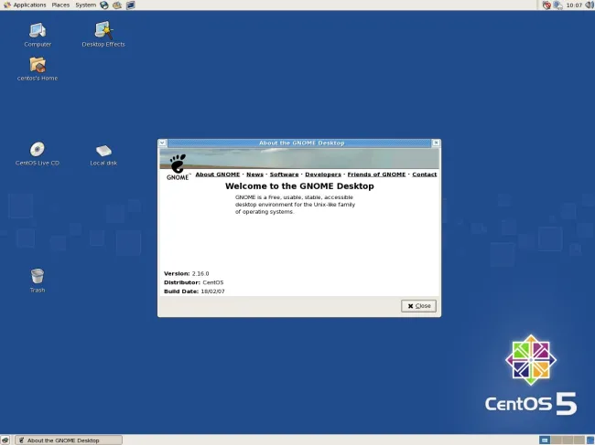595x445 pixels.
Task: Click the taskbar About the GNOME Desktop entry
Action: click(69, 440)
